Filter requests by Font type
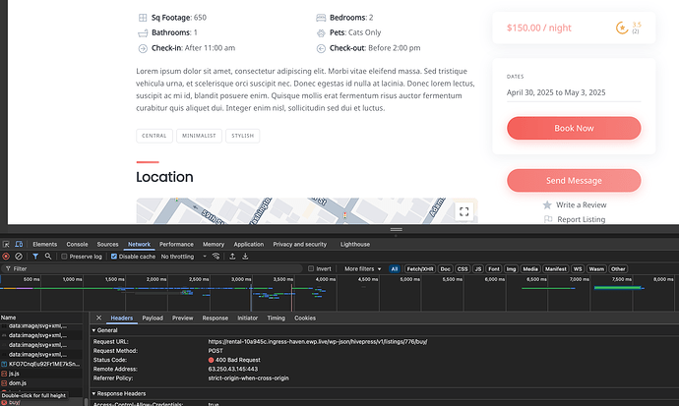The image size is (679, 406). (494, 269)
